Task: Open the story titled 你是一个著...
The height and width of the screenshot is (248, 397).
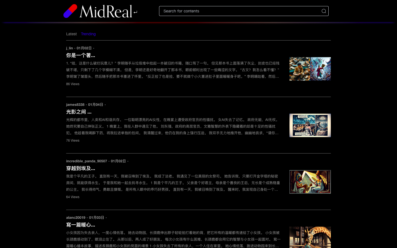Action: click(x=81, y=55)
